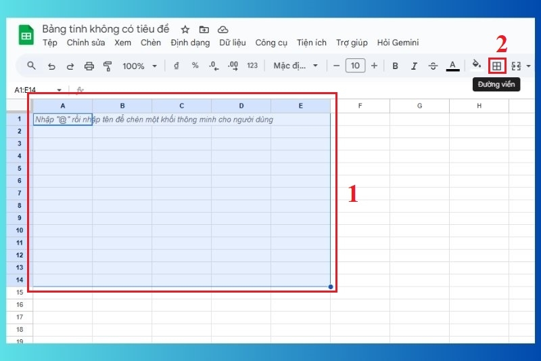This screenshot has width=541, height=361.
Task: Open the zoom 100% dropdown
Action: coord(139,66)
